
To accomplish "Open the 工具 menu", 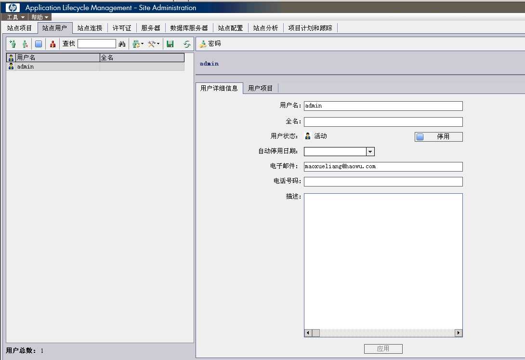I will 15,17.
